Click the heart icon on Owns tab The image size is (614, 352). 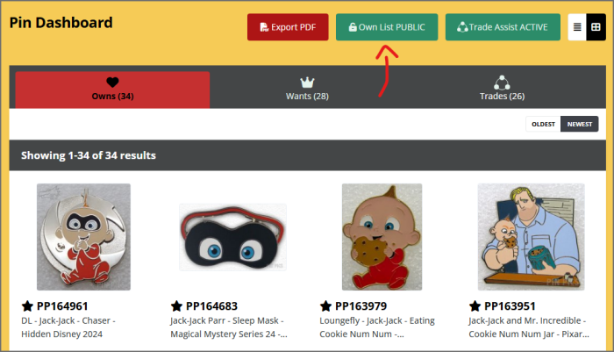tap(112, 83)
